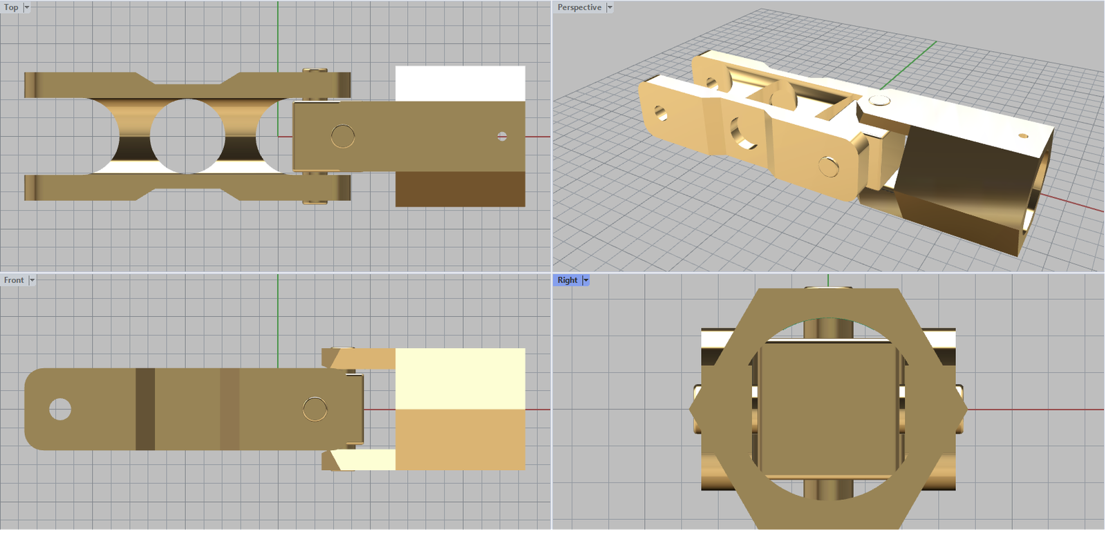
Task: Open the Top viewport dropdown arrow
Action: tap(27, 8)
